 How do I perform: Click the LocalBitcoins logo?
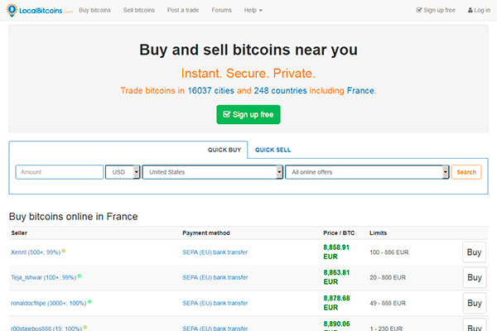click(40, 10)
